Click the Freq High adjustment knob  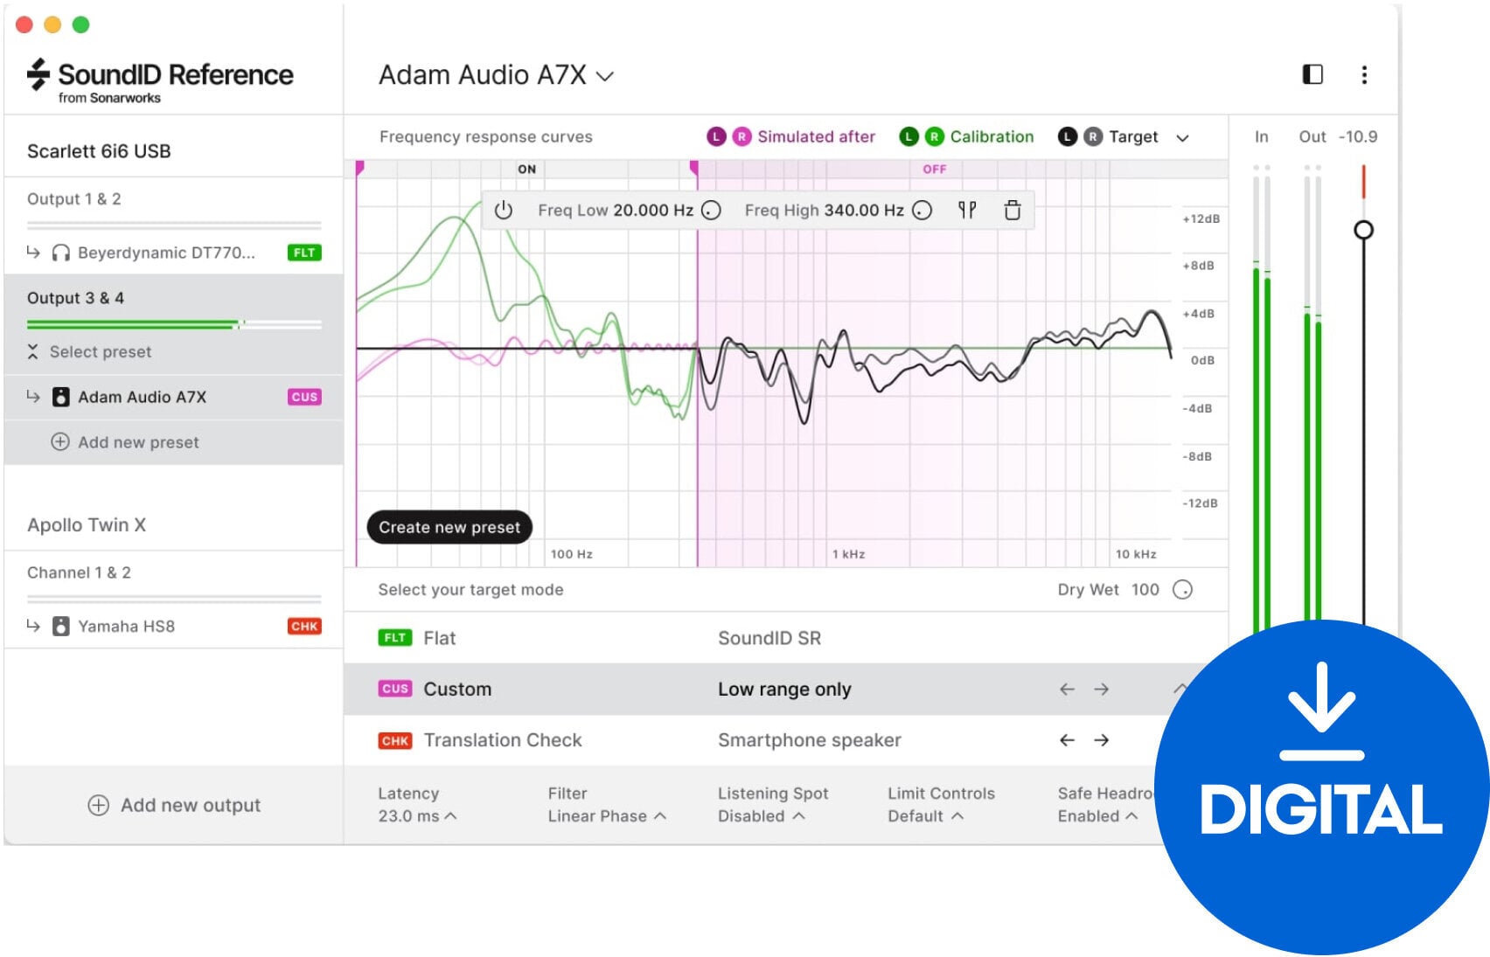922,211
